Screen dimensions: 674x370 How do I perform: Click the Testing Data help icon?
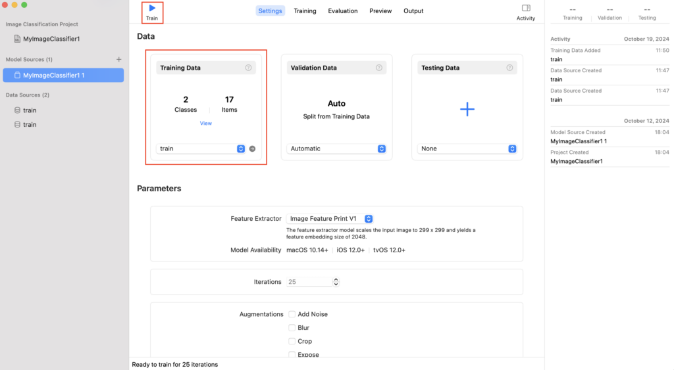point(510,68)
